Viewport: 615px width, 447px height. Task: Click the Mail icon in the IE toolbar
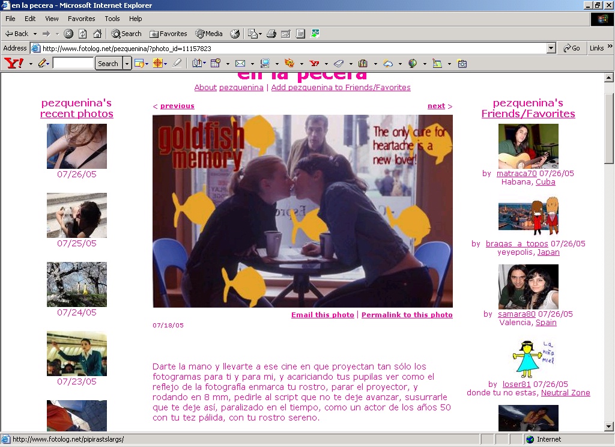point(253,34)
